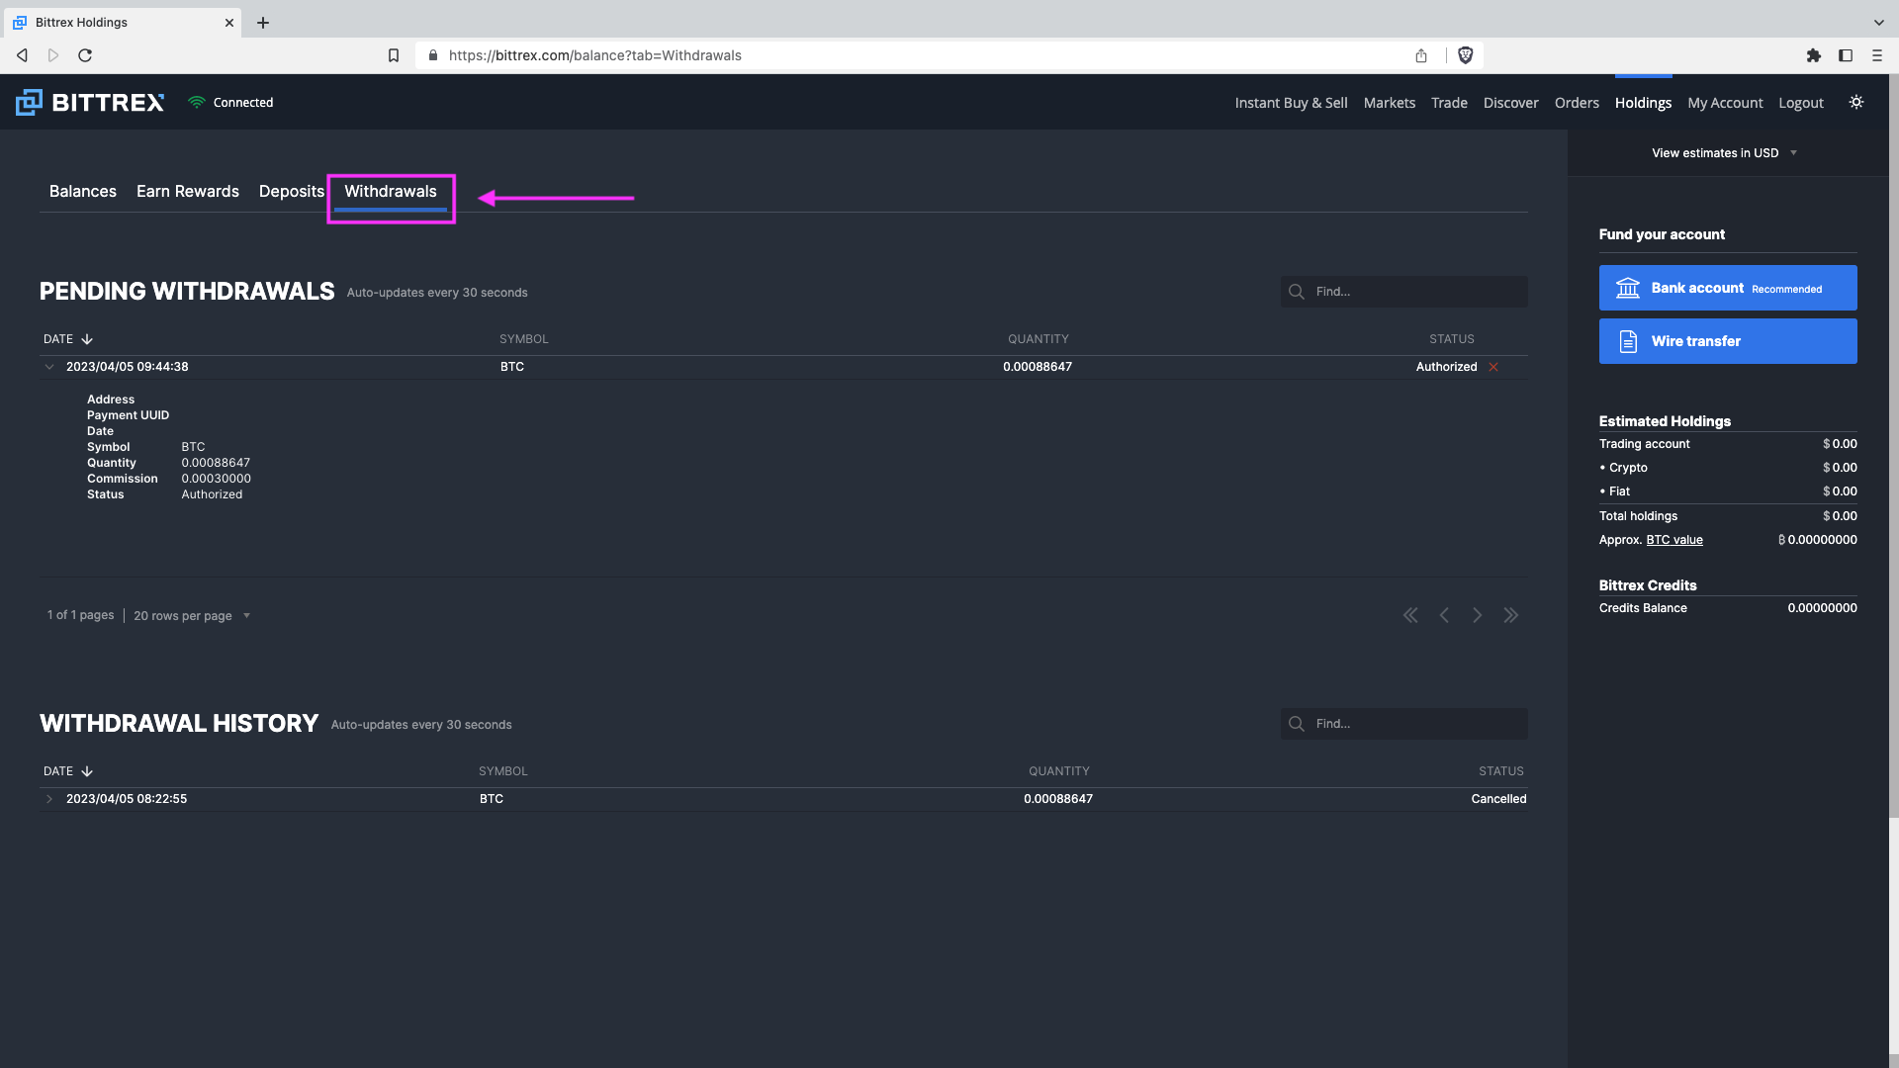Open the BTC value link
The height and width of the screenshot is (1068, 1899).
[x=1673, y=540]
